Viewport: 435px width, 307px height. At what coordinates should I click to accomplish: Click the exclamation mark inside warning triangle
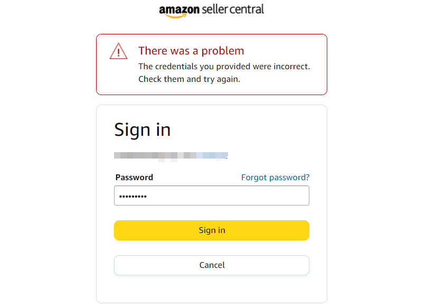click(x=119, y=52)
